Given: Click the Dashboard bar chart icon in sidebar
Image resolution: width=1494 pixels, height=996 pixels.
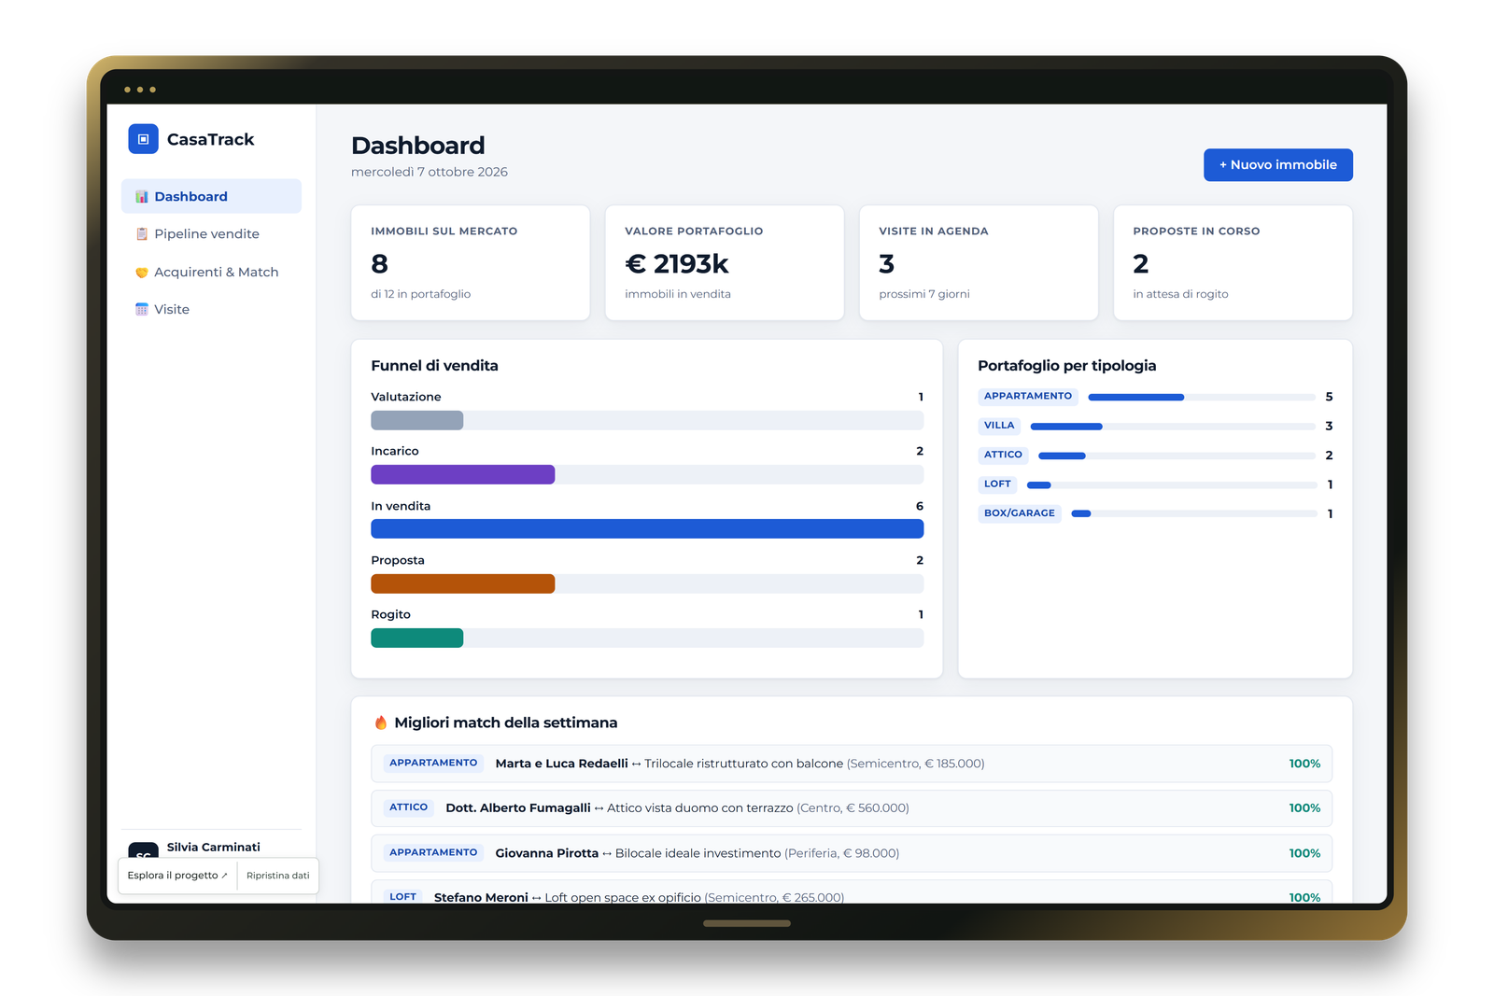Looking at the screenshot, I should click(x=142, y=196).
